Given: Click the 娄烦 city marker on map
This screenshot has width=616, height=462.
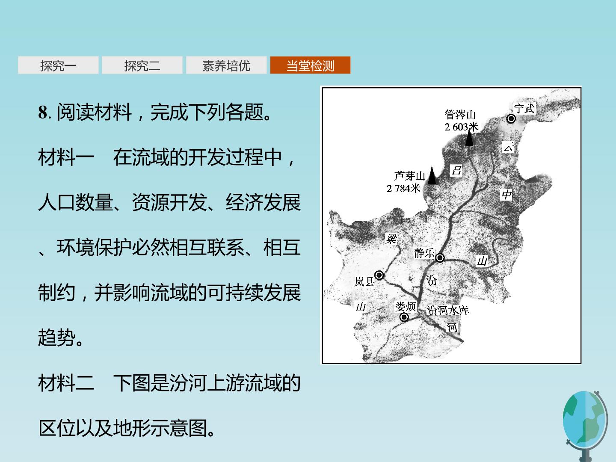Looking at the screenshot, I should (404, 317).
